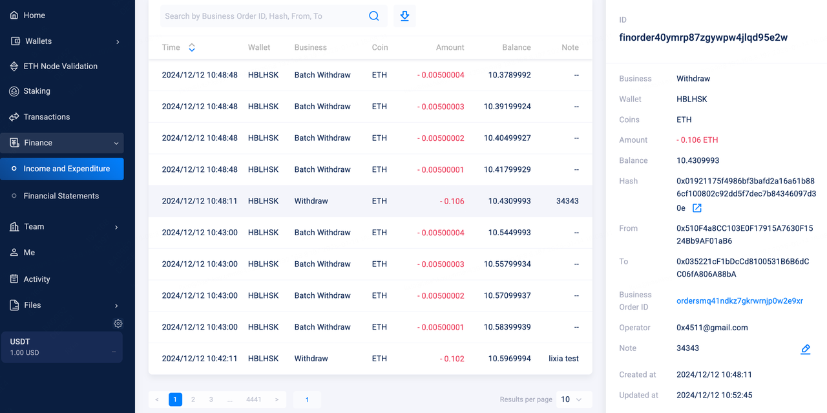
Task: Click the next page arrow
Action: pos(277,399)
